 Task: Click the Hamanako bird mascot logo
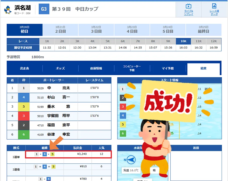click(x=8, y=9)
